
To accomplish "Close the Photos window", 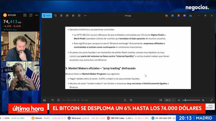I will pyautogui.click(x=212, y=16).
